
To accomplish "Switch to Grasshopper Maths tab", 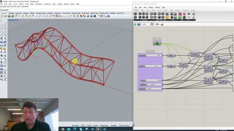I will [143, 10].
